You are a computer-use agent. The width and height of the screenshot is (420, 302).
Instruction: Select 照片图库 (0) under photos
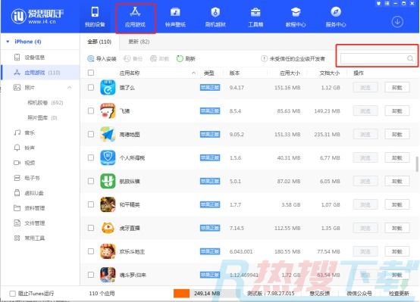tap(42, 118)
